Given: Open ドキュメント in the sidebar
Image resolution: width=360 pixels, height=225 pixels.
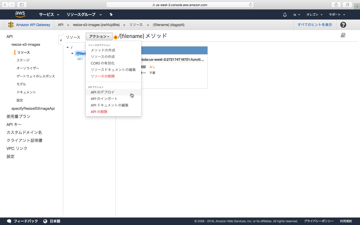Looking at the screenshot, I should (26, 92).
